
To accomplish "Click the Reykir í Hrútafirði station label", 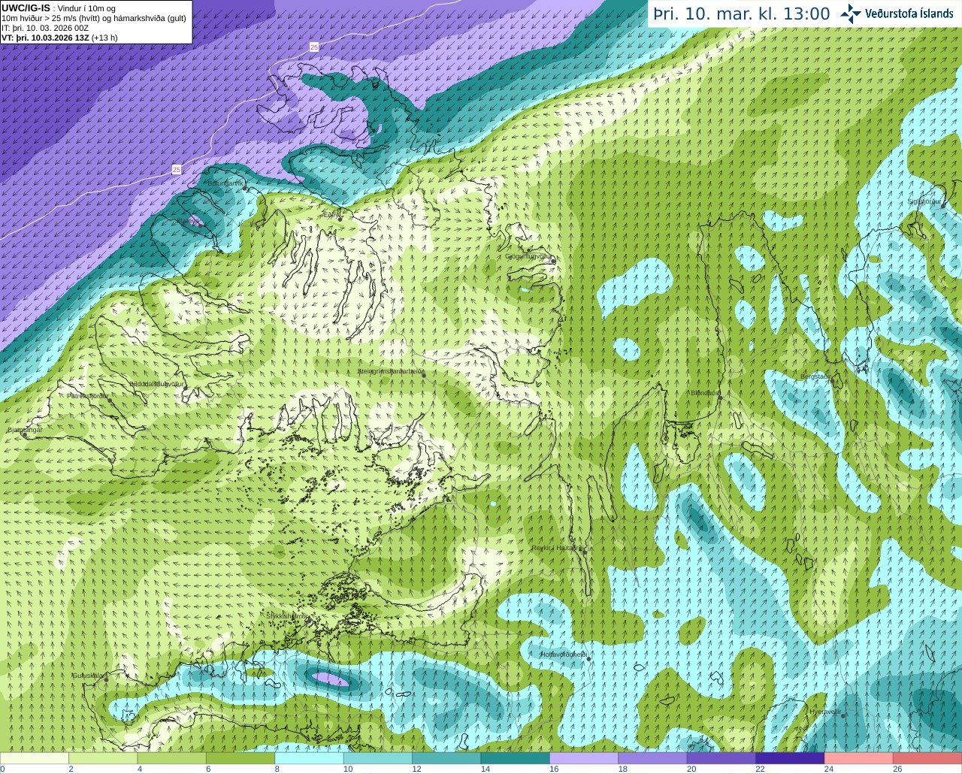I will [558, 548].
